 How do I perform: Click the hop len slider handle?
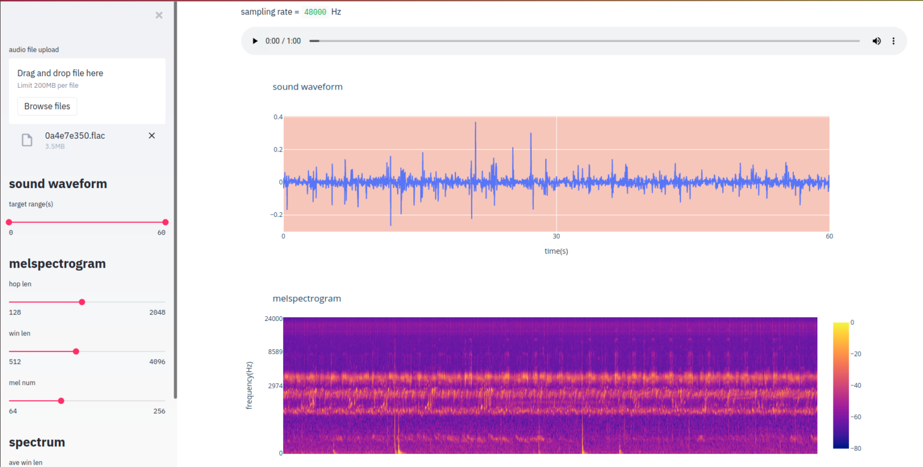[82, 302]
